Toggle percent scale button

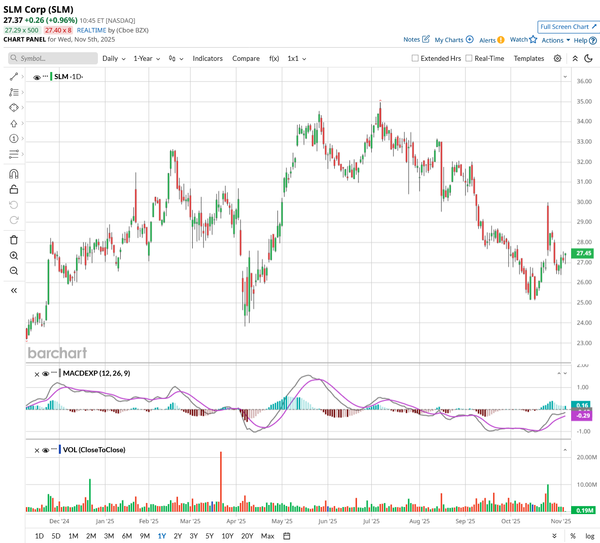click(x=573, y=536)
